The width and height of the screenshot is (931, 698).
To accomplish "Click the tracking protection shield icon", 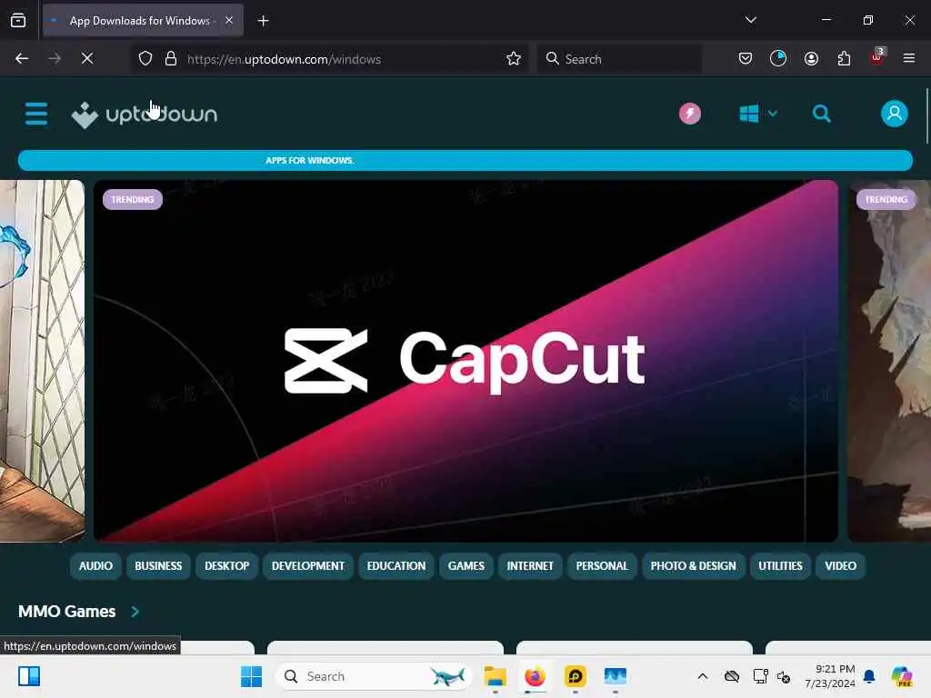I will [x=145, y=58].
